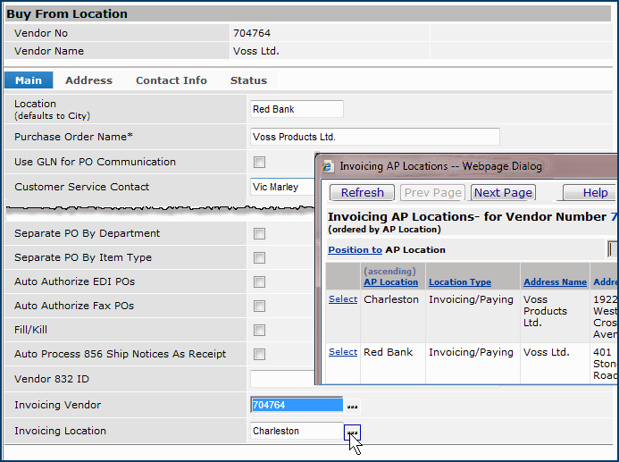The height and width of the screenshot is (462, 619).
Task: Check Separate PO By Department box
Action: (x=259, y=234)
